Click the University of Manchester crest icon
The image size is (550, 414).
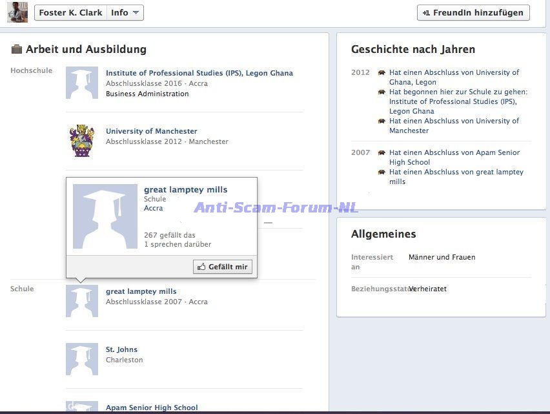82,141
